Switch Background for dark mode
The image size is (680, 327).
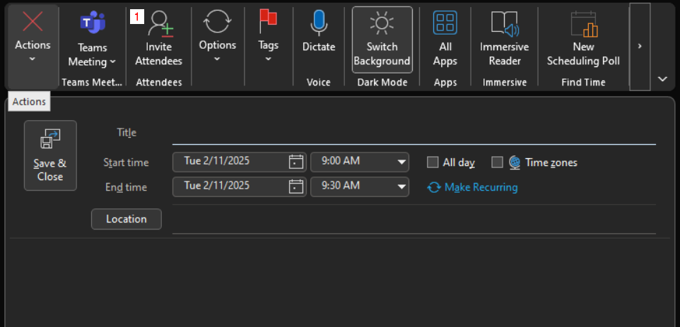tap(382, 40)
